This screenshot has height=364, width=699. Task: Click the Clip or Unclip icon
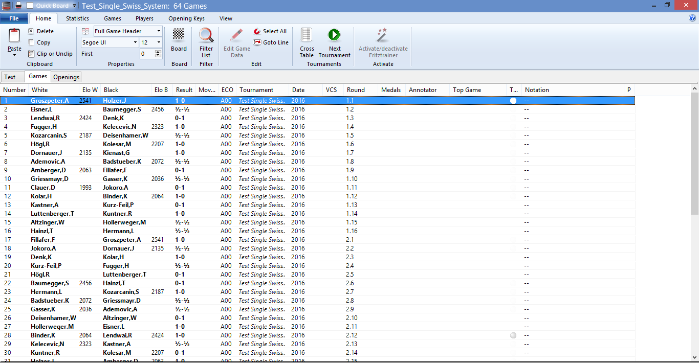pyautogui.click(x=31, y=54)
